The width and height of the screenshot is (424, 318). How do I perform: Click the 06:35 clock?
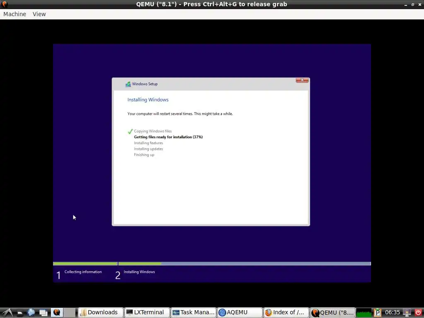(x=393, y=313)
